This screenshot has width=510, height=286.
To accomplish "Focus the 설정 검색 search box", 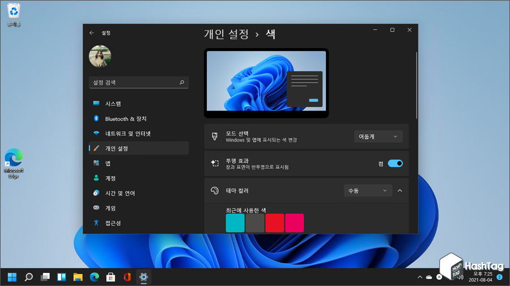I will pos(139,83).
